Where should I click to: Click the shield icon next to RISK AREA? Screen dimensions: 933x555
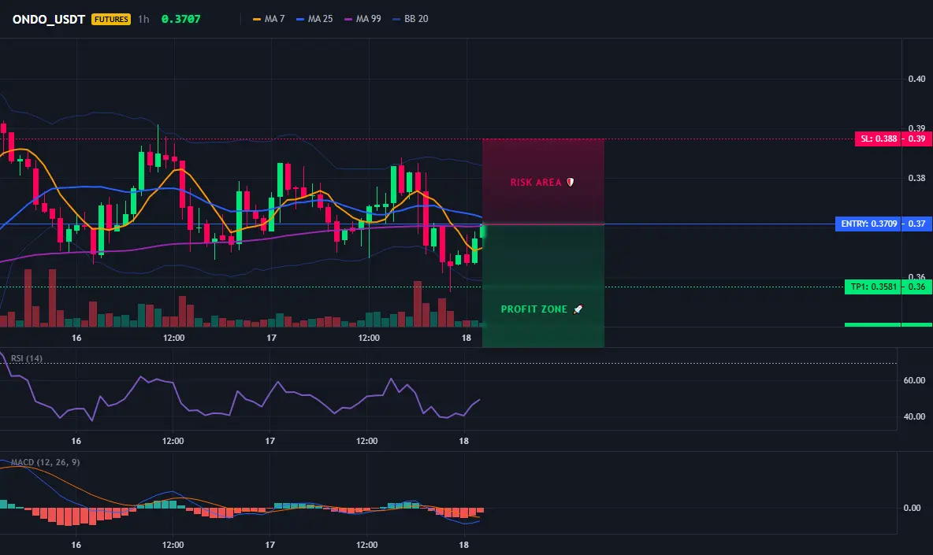pyautogui.click(x=570, y=183)
